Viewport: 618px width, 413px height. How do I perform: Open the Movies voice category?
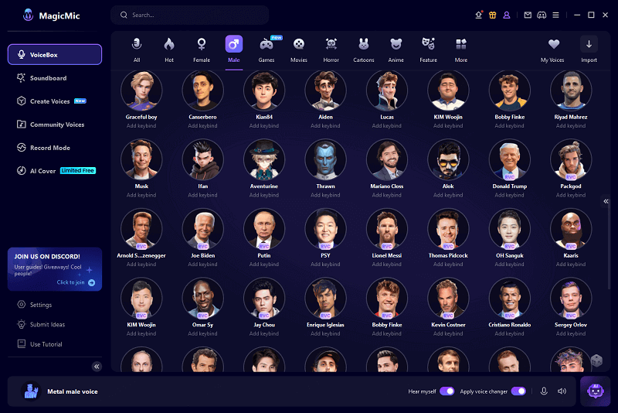click(299, 49)
